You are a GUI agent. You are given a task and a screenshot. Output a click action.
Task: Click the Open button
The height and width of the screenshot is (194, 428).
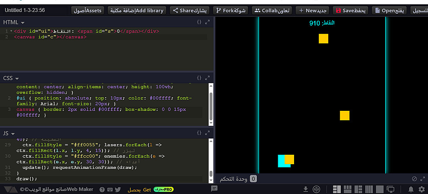(x=389, y=11)
